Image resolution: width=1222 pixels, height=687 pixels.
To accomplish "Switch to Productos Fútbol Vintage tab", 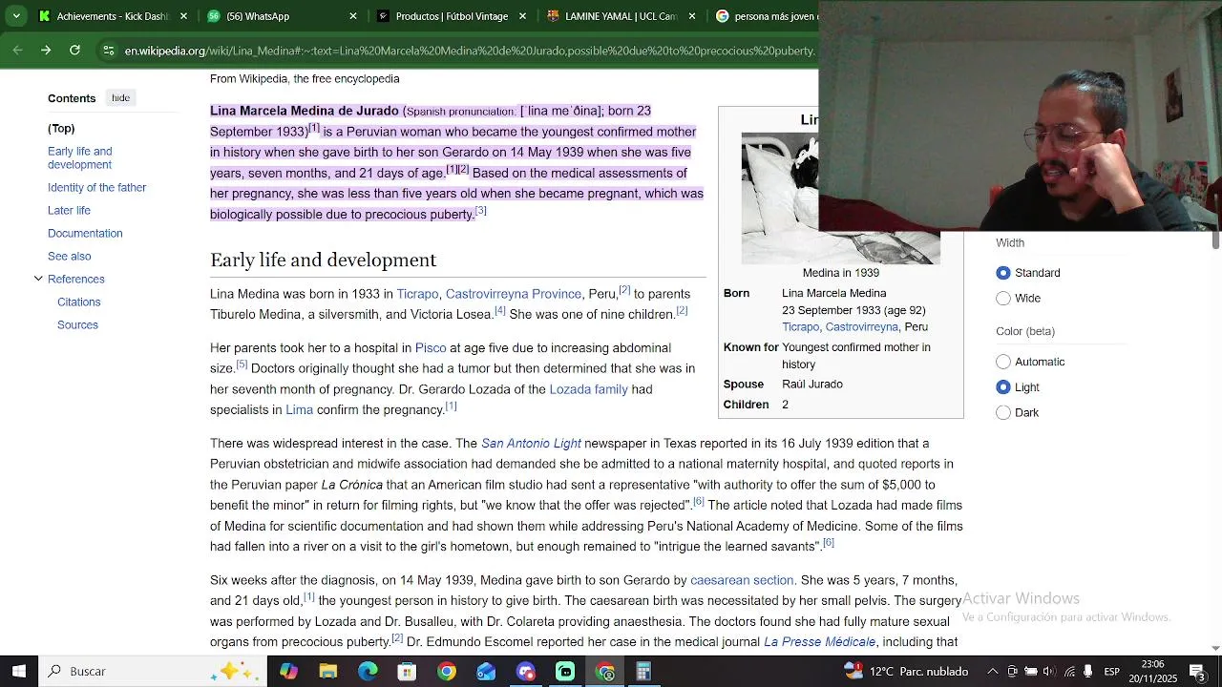I will [x=451, y=16].
